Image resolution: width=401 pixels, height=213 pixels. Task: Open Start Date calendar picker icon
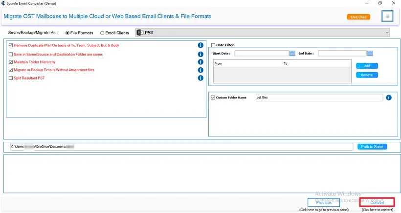click(292, 53)
